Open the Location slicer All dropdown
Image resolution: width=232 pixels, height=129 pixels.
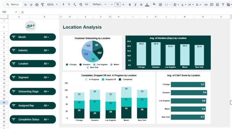tap(46, 64)
